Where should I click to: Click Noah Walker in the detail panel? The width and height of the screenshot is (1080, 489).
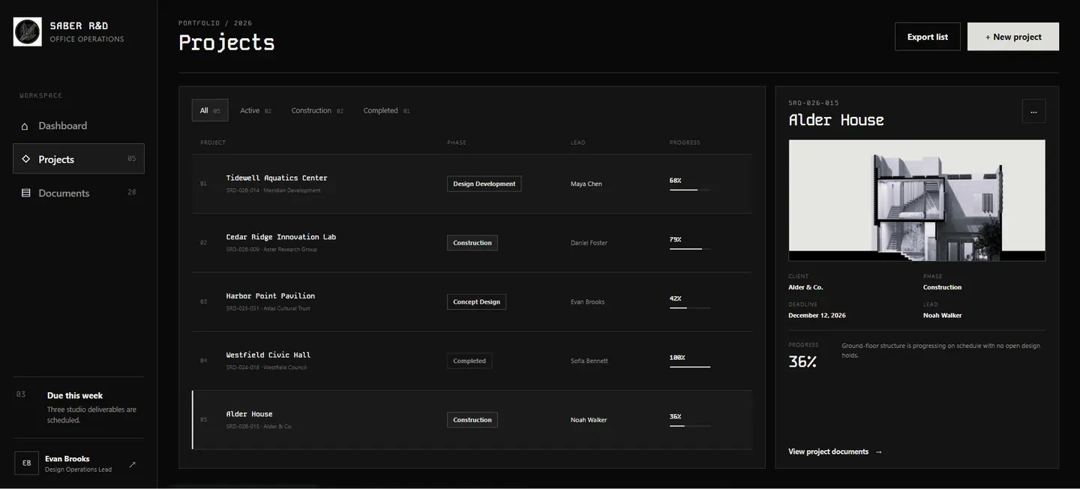pos(943,316)
